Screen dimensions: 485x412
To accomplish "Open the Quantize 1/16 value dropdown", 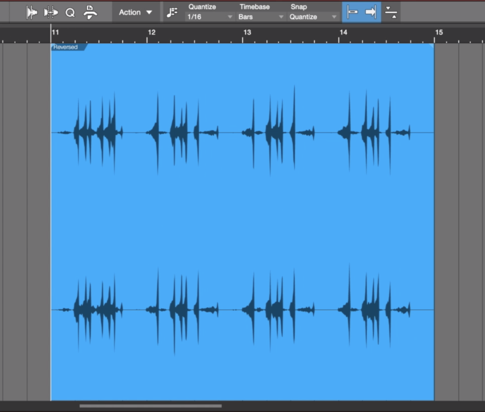I will tap(210, 17).
